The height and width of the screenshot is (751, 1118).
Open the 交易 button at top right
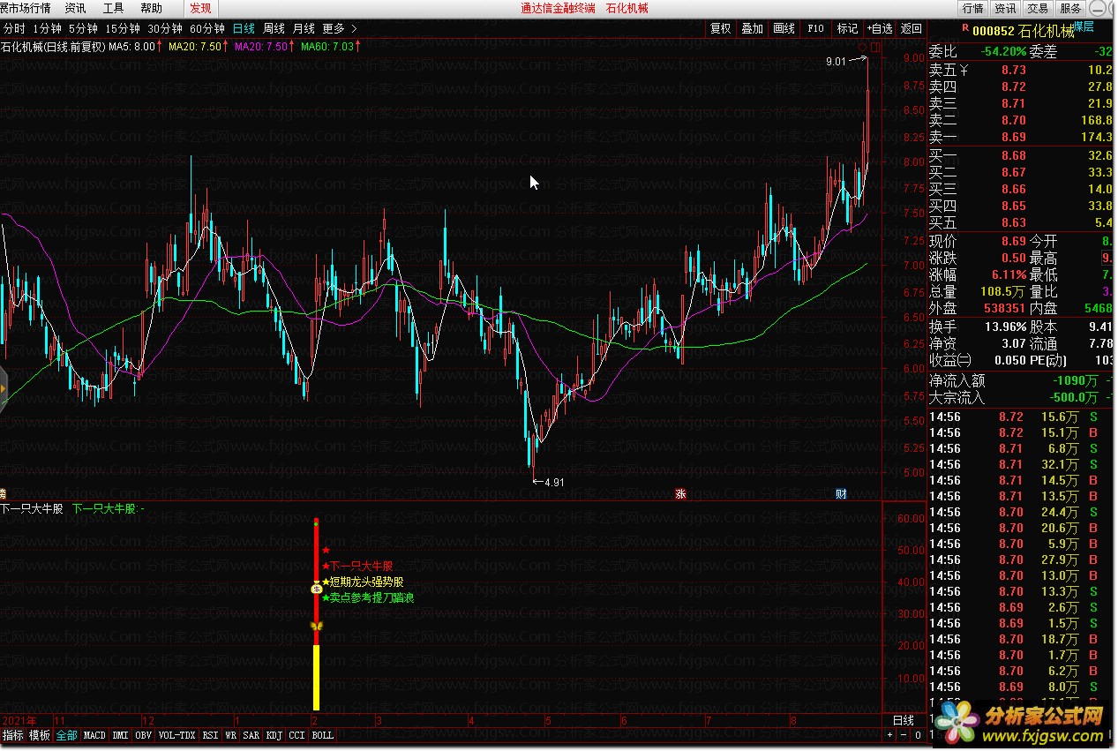[x=1039, y=8]
